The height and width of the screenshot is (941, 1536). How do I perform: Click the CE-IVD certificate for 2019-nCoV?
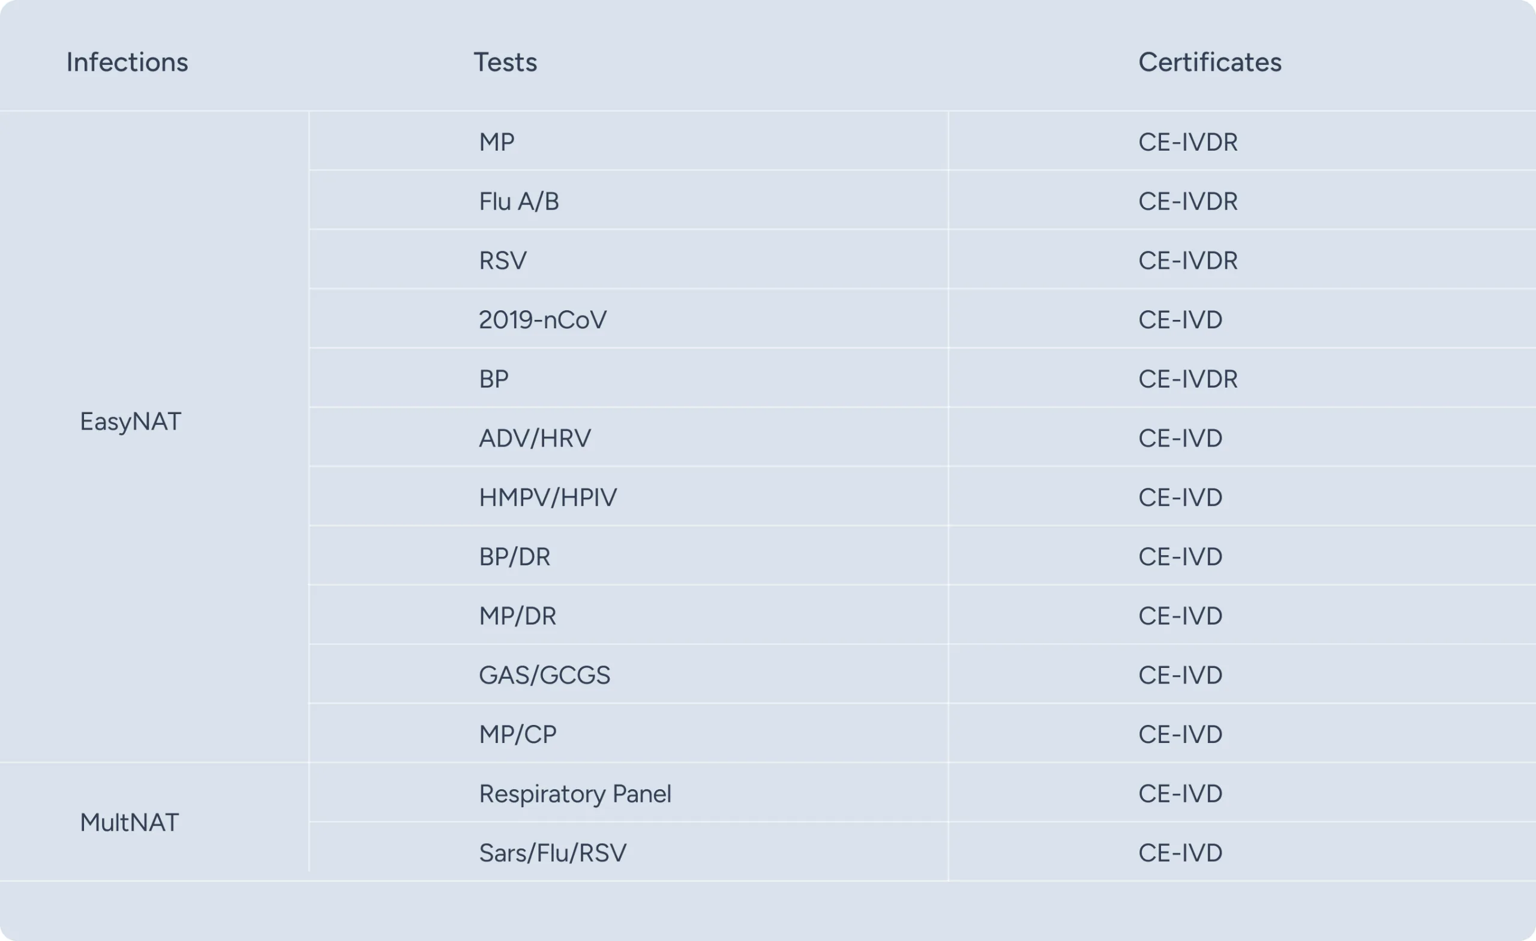coord(1180,320)
